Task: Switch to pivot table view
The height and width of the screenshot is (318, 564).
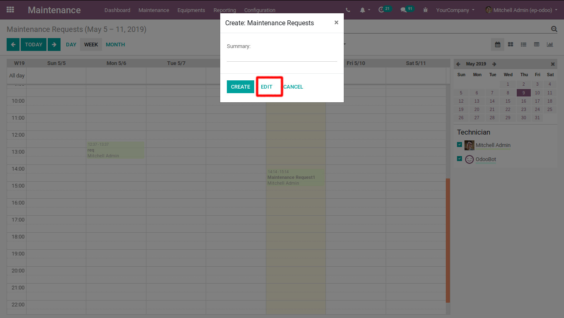Action: point(537,44)
